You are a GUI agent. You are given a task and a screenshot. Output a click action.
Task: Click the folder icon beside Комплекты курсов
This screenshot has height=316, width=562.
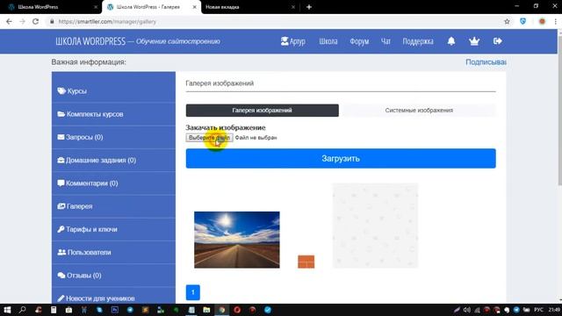click(61, 114)
